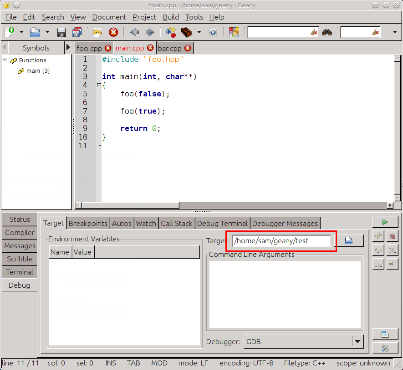
Task: Create a new file with the New icon
Action: [x=10, y=32]
